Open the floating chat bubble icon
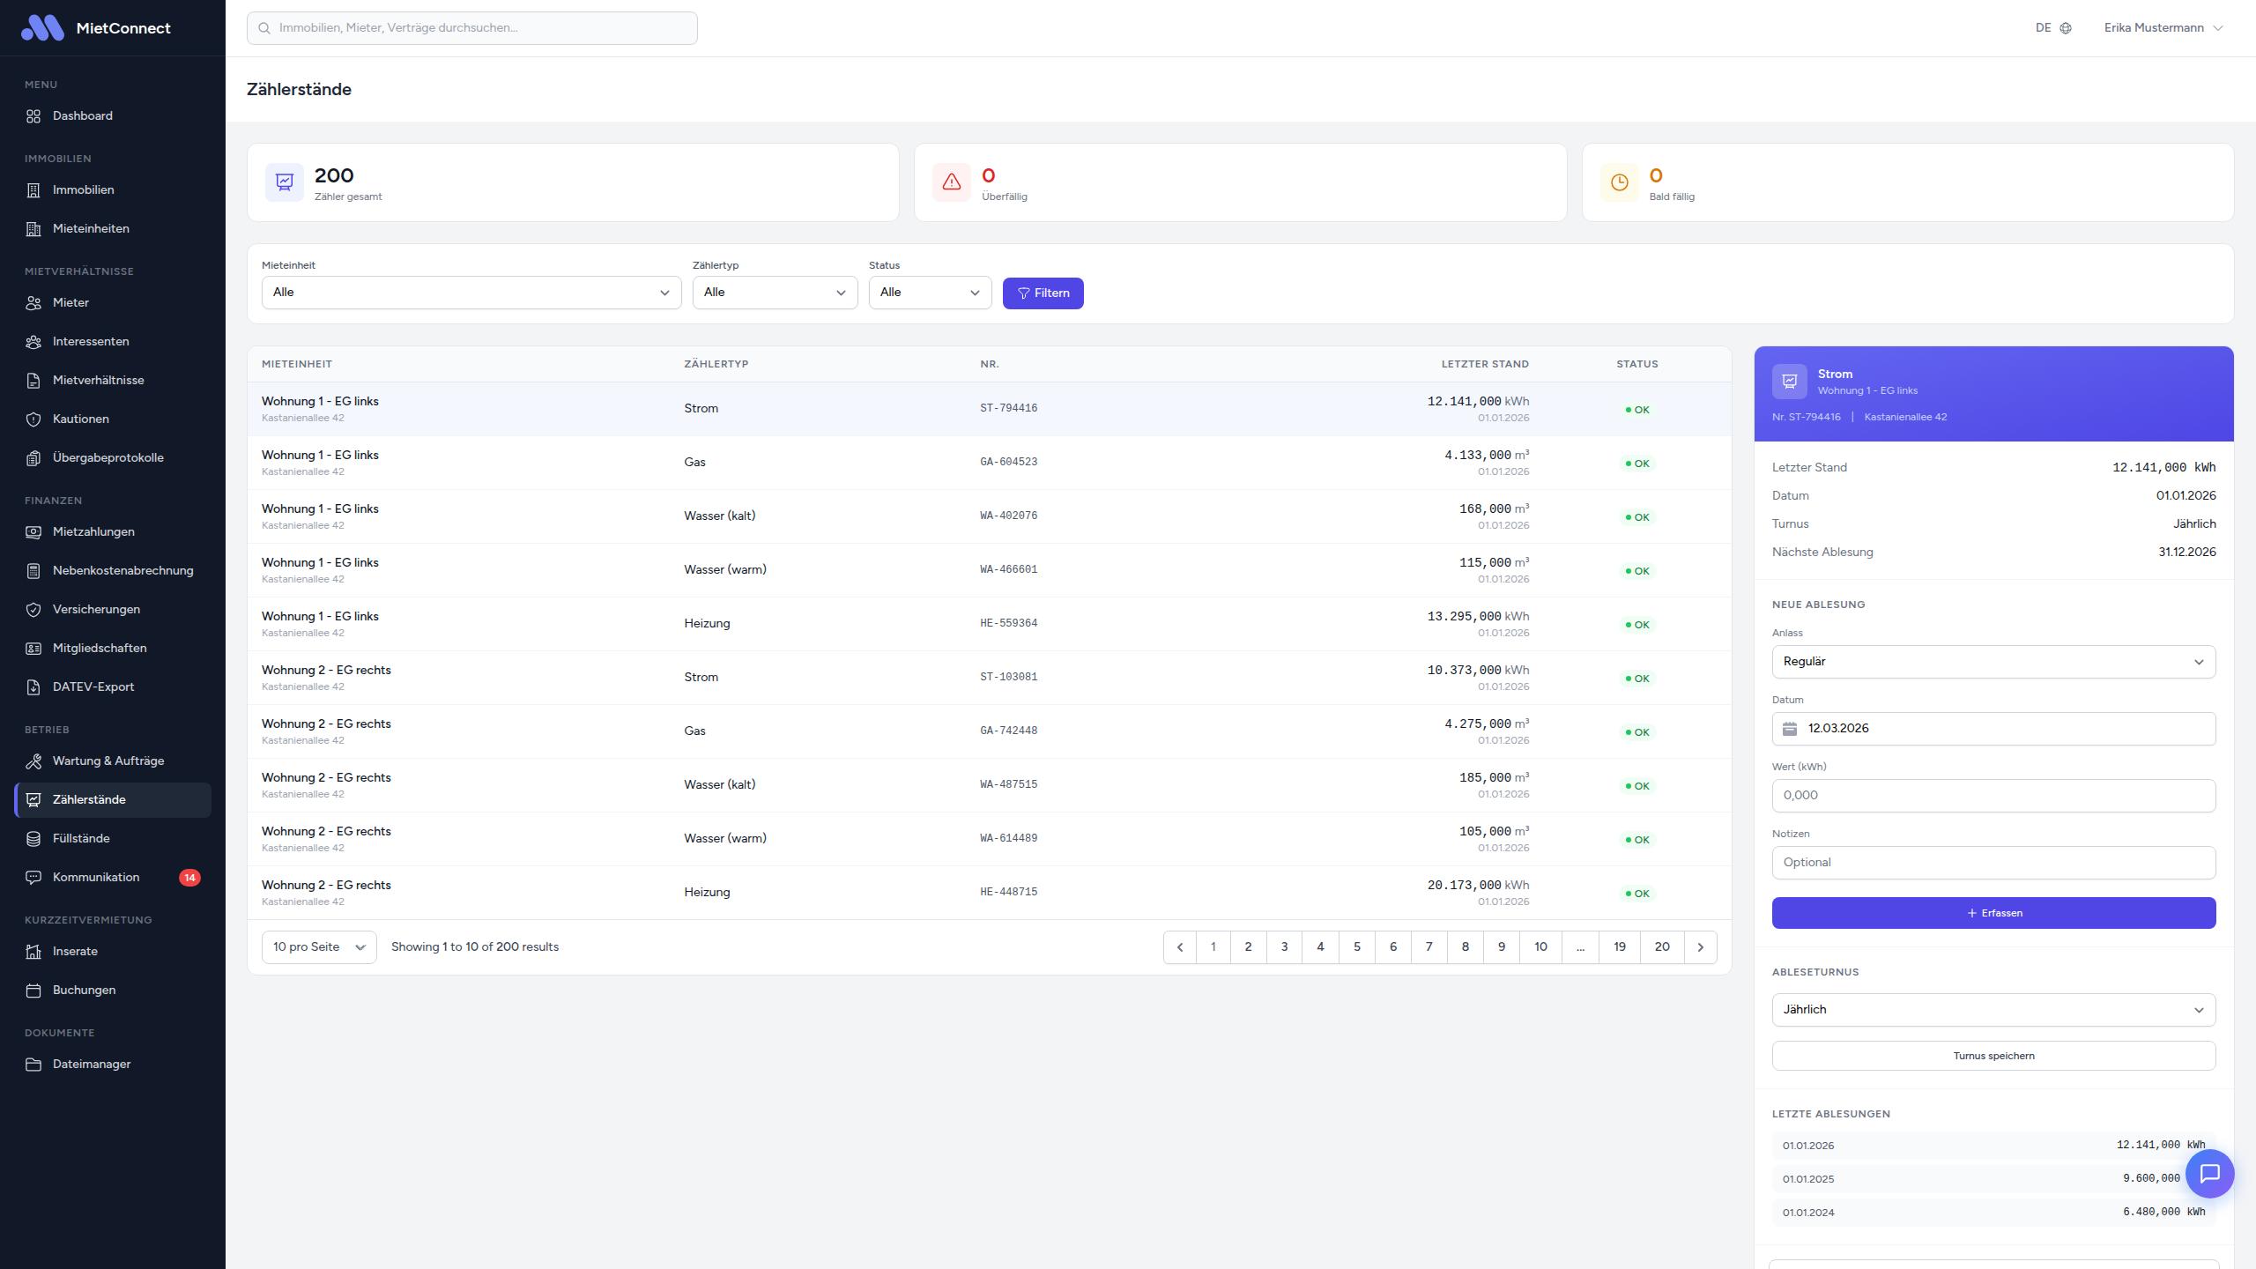2256x1269 pixels. 2209,1173
